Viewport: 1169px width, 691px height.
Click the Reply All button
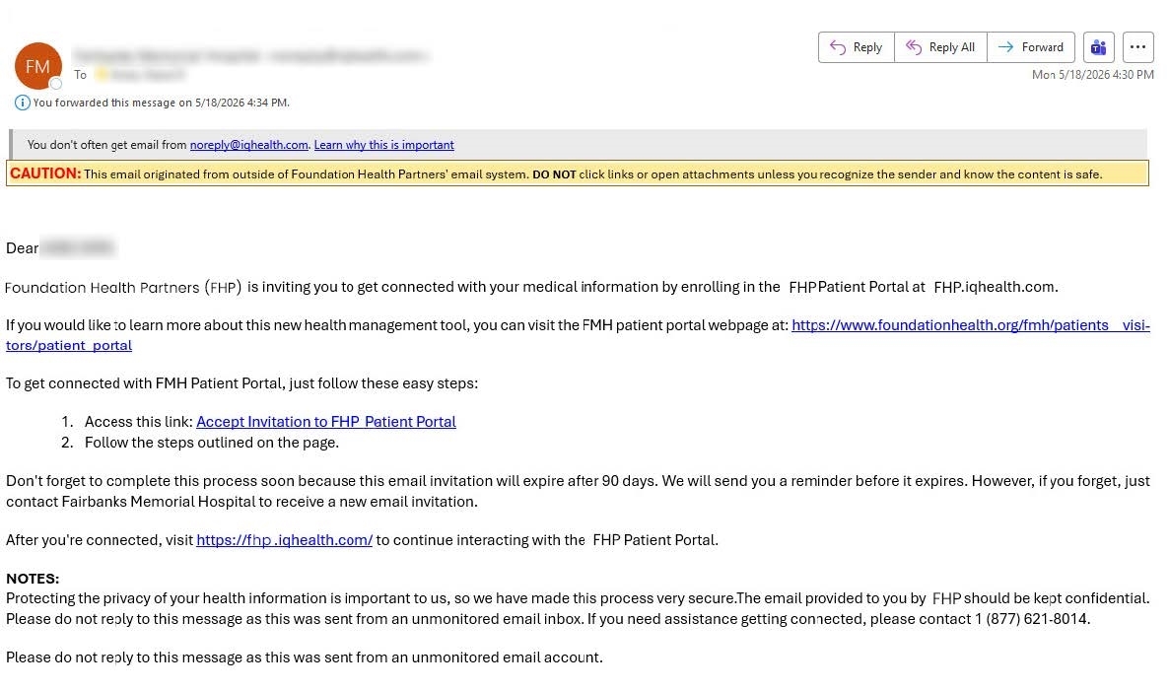tap(940, 47)
